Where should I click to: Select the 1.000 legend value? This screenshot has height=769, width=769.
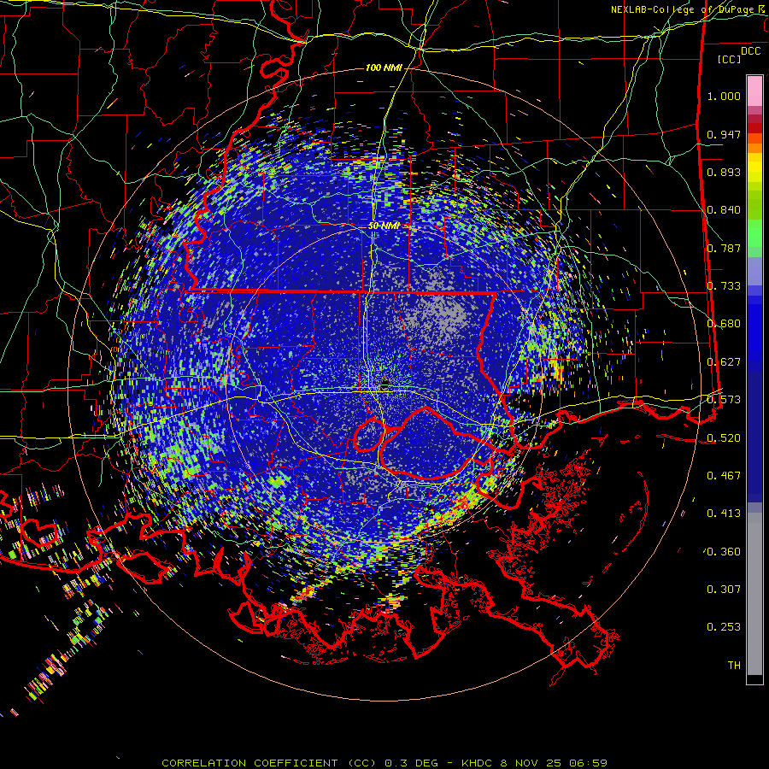(x=724, y=96)
